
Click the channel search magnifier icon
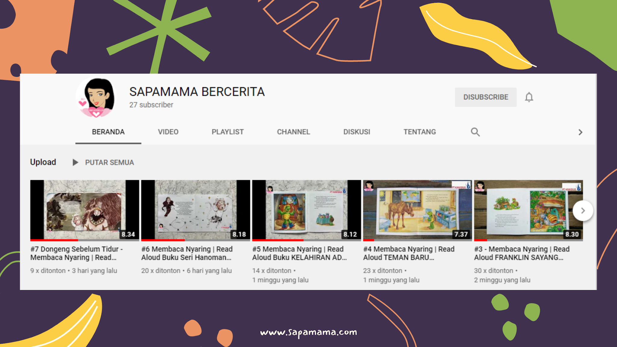(x=475, y=132)
